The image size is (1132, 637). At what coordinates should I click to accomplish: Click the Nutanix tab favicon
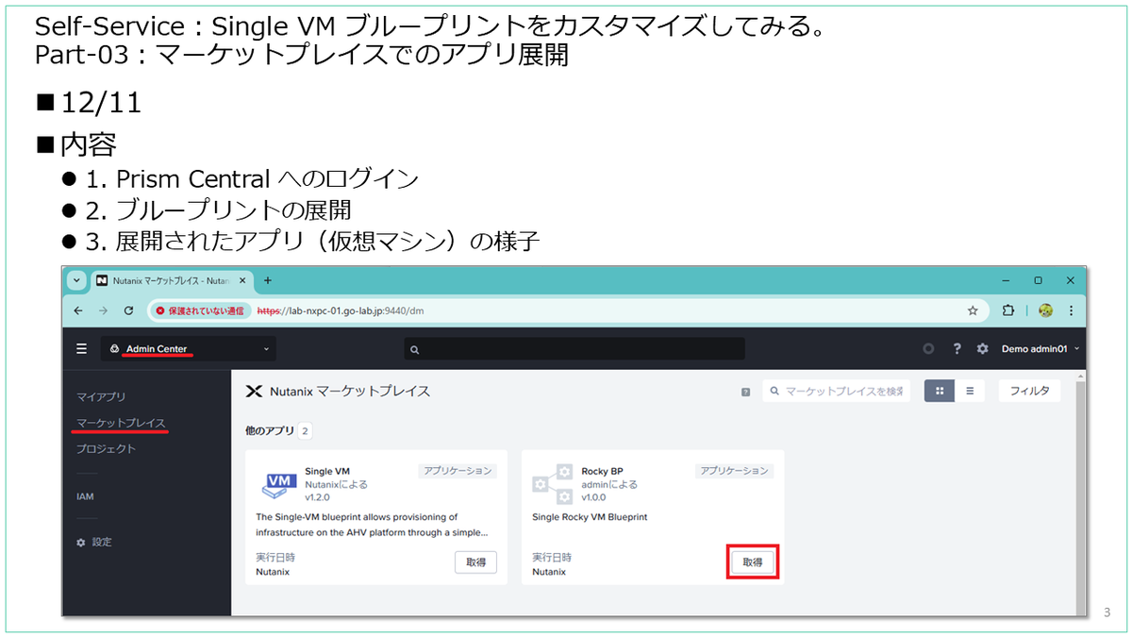click(102, 281)
